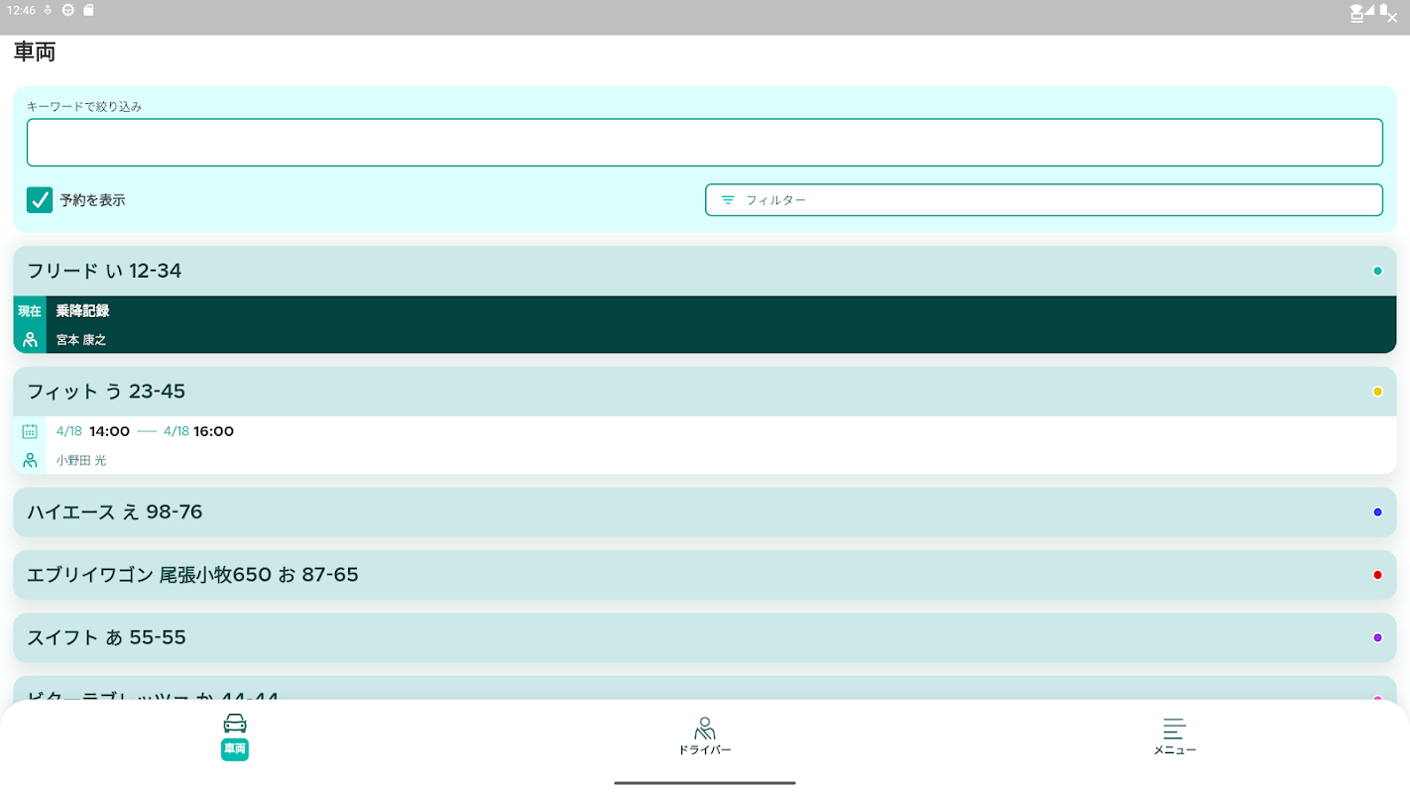Focus the keyword search input field
The image size is (1410, 793).
[x=705, y=143]
